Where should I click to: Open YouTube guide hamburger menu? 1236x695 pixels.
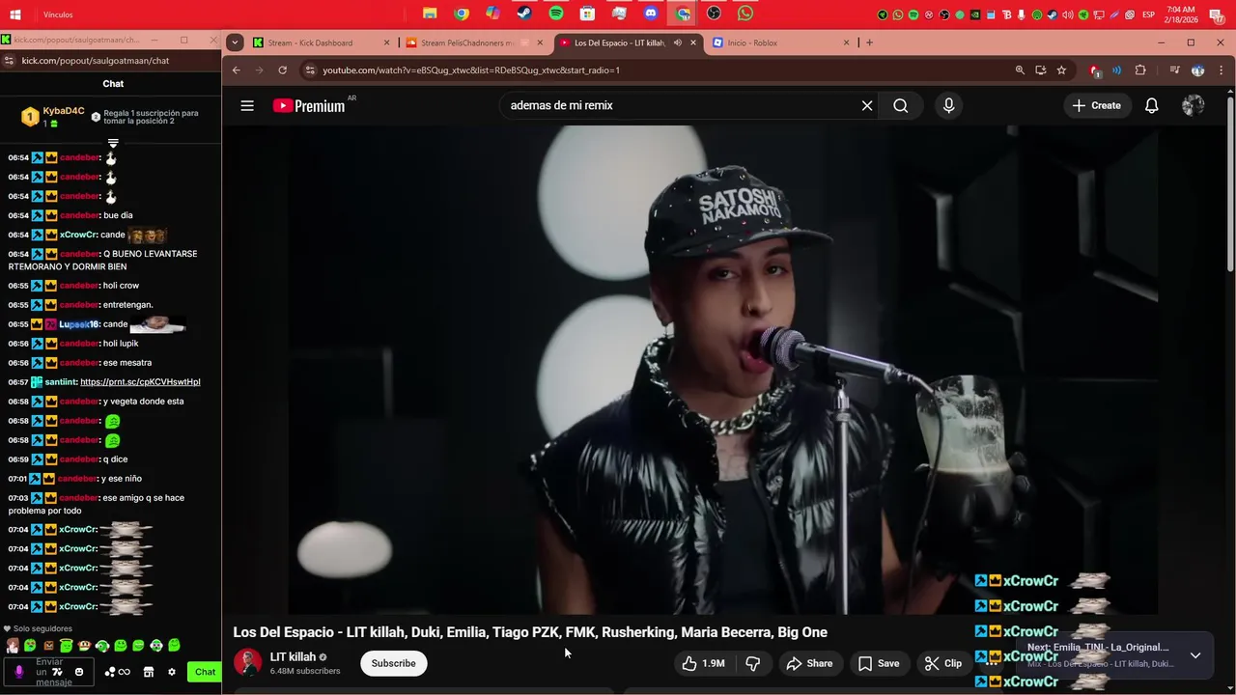[x=247, y=105]
